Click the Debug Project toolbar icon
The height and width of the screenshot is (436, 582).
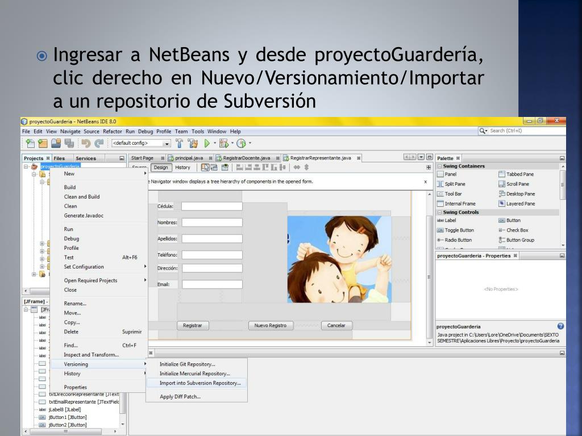[224, 143]
